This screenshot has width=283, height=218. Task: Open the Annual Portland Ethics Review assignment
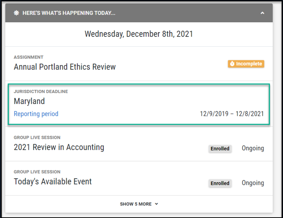(x=65, y=67)
